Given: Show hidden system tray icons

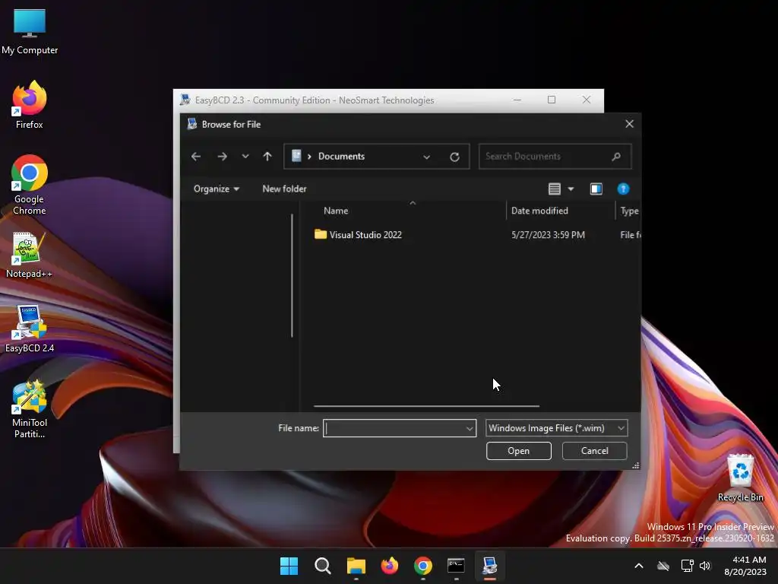Looking at the screenshot, I should (639, 566).
